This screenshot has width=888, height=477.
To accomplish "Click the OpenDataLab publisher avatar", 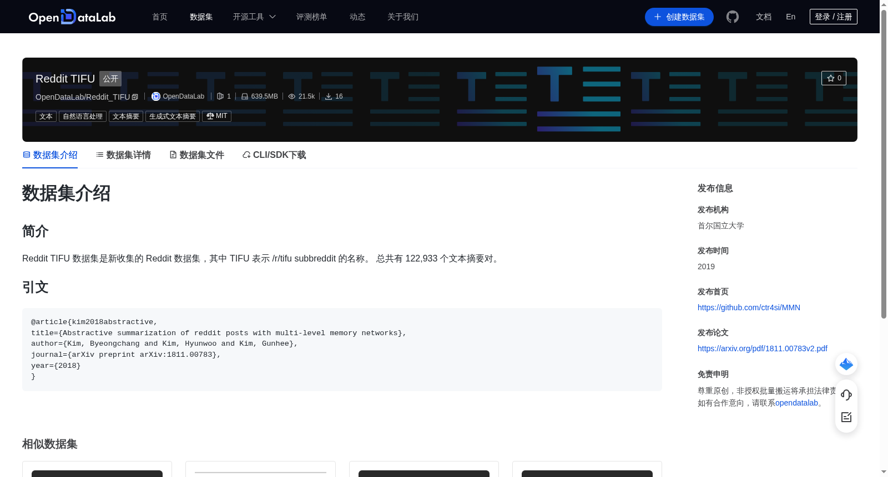I will (x=156, y=96).
